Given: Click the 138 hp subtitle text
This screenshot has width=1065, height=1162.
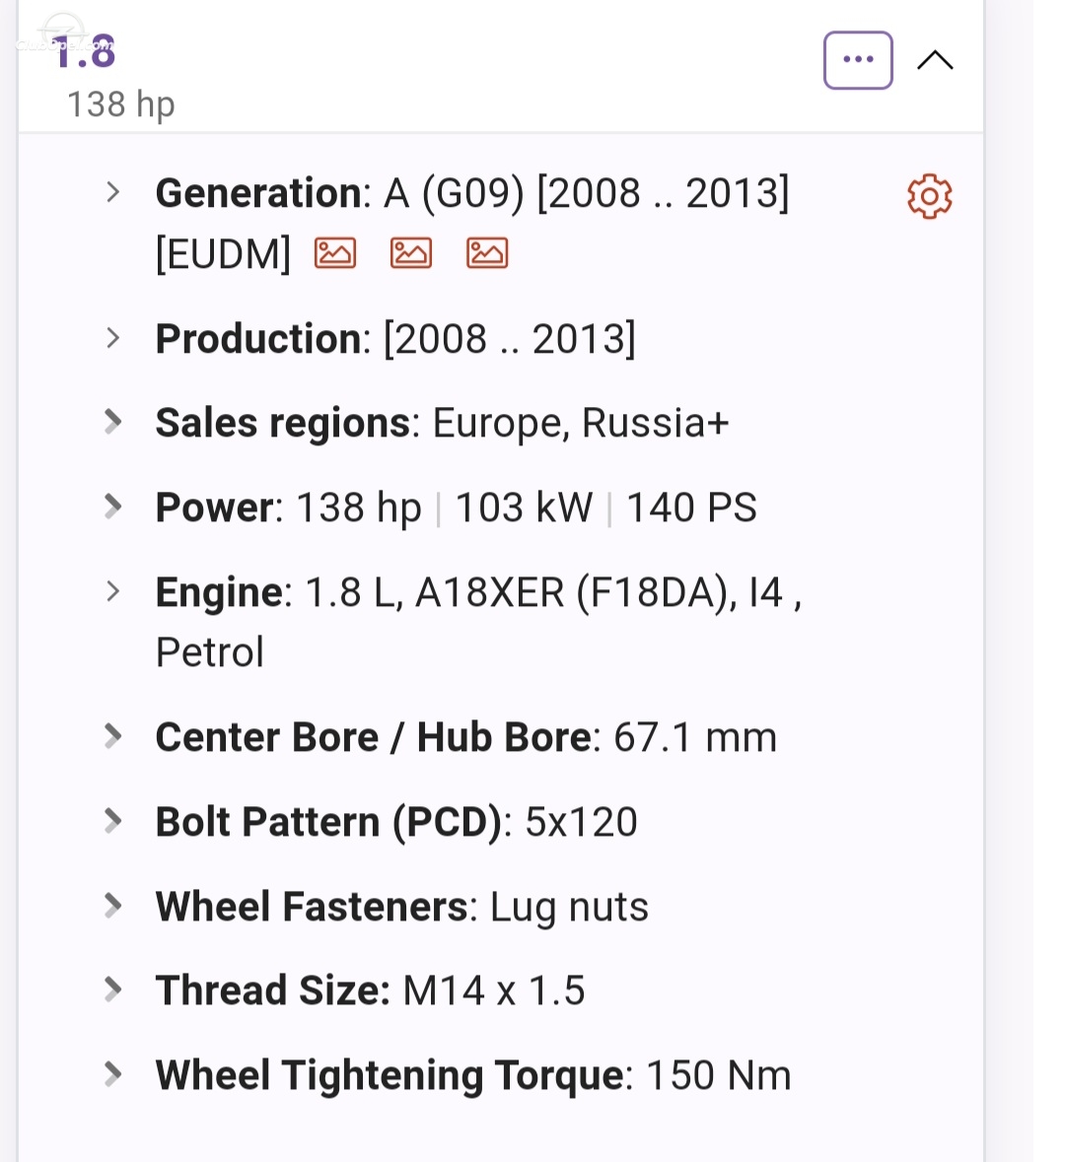Looking at the screenshot, I should pos(121,104).
